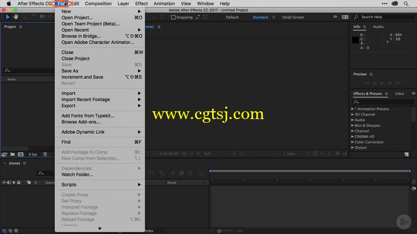Click the Interpret Footage icon in Project panel

[x=5, y=154]
